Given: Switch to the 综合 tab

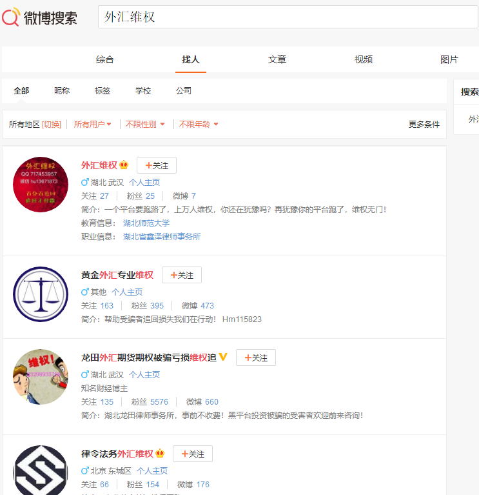Looking at the screenshot, I should click(x=104, y=59).
